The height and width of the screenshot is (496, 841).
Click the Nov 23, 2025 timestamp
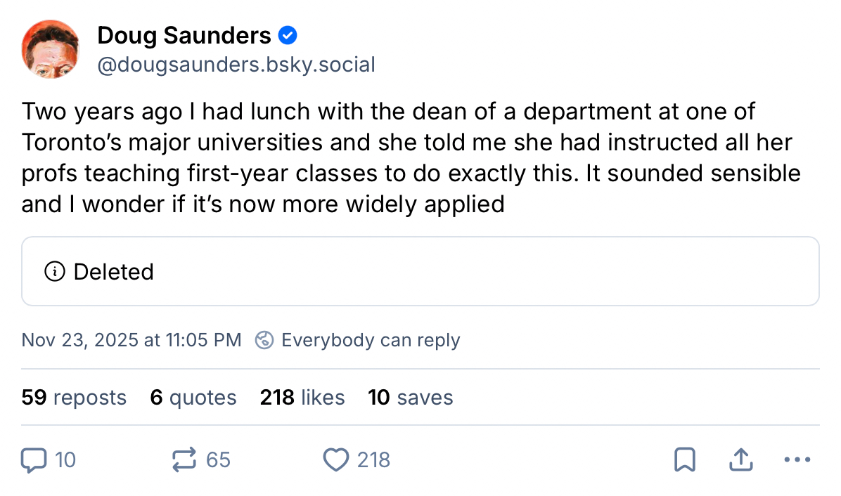(x=131, y=341)
